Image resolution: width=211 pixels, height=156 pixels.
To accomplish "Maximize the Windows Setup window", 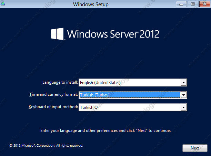I will pos(193,4).
